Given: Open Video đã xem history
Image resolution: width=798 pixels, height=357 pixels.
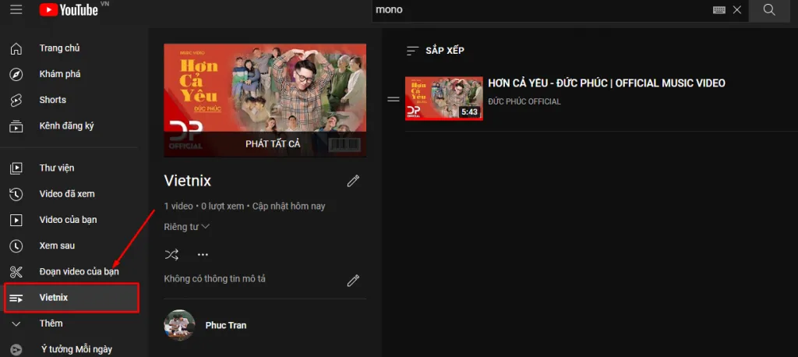Looking at the screenshot, I should pyautogui.click(x=67, y=194).
